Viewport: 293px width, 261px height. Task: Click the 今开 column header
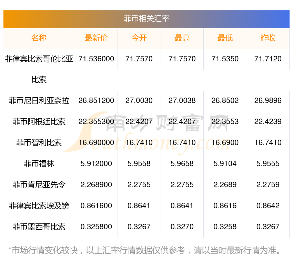[x=139, y=38]
